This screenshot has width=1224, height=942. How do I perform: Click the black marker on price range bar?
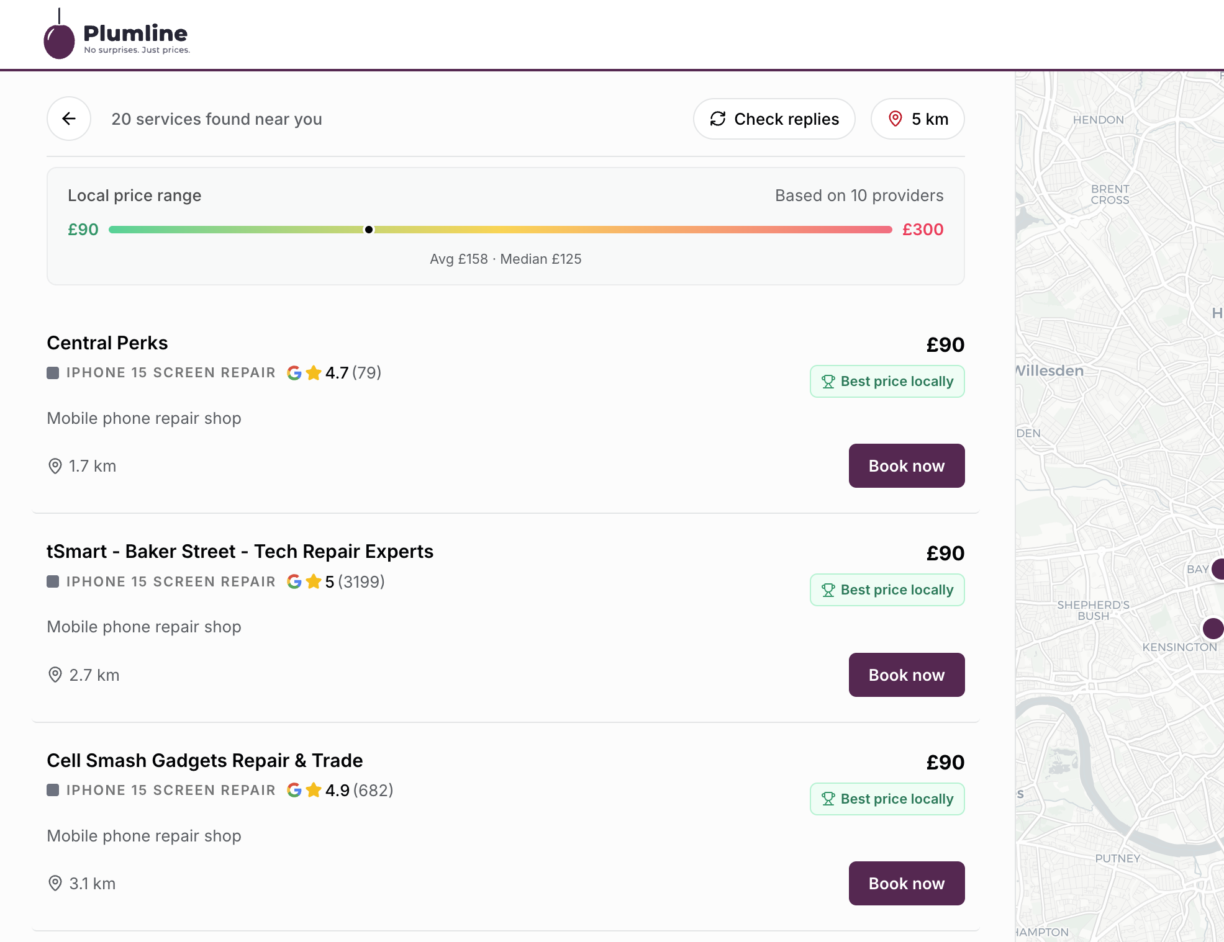point(369,230)
